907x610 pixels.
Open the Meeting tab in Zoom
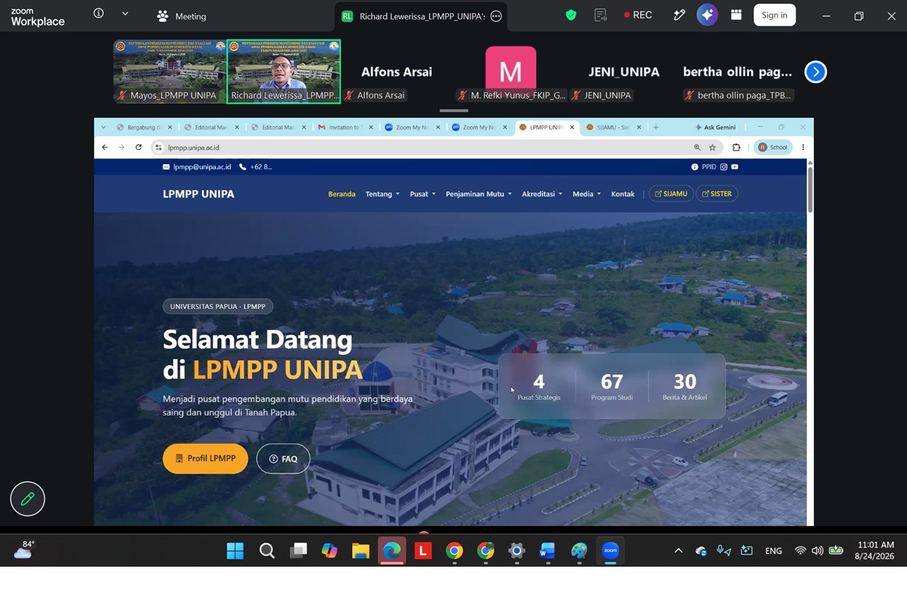[x=182, y=16]
